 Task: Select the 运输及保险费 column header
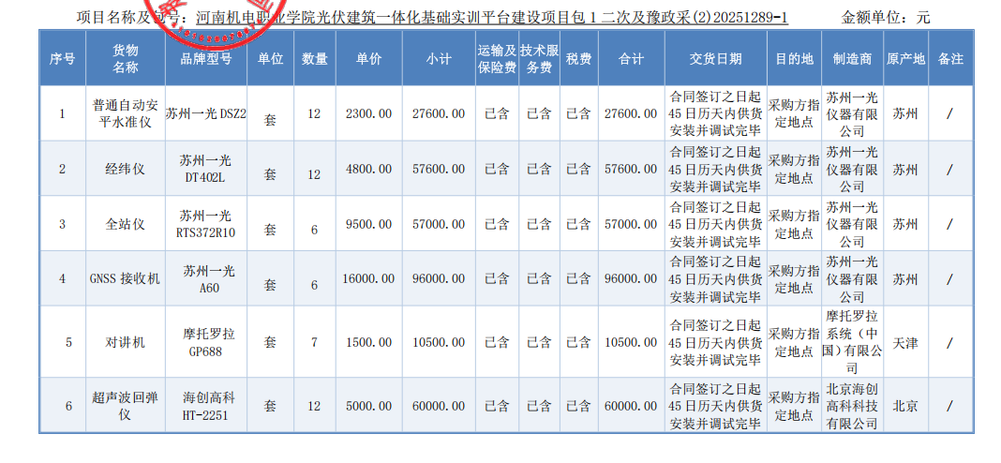pos(497,58)
